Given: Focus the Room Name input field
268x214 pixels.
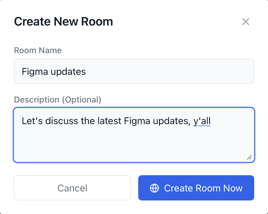Looking at the screenshot, I should (134, 71).
